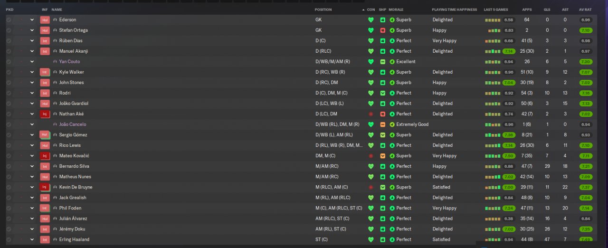Toggle the picked checkmark for Manuel Akanji

point(9,51)
